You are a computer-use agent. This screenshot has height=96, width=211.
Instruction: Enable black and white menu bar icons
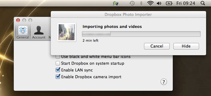tap(58, 57)
